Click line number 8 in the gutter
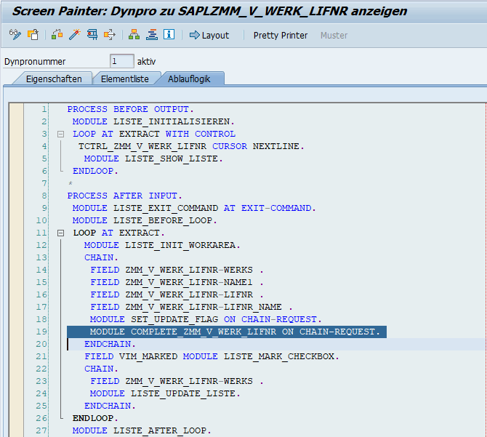The height and width of the screenshot is (437, 487). point(44,196)
